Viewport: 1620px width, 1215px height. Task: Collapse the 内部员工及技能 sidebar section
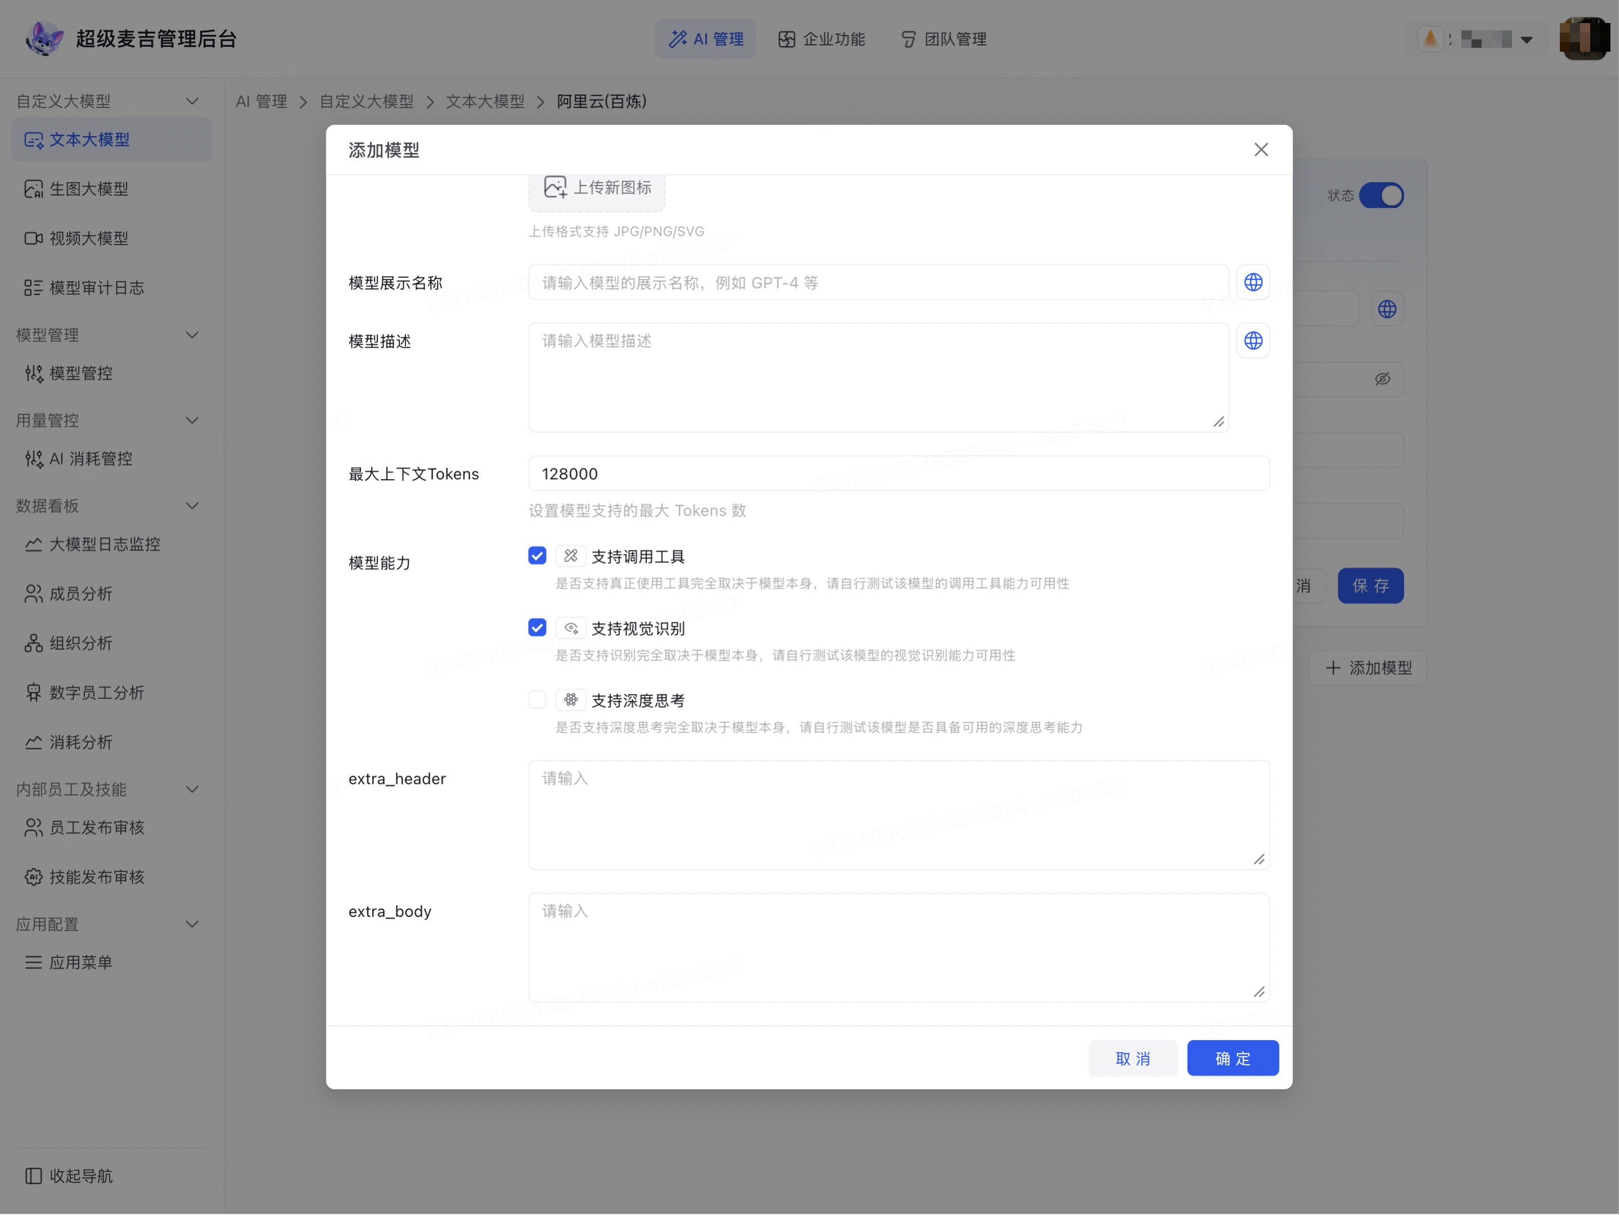[192, 789]
